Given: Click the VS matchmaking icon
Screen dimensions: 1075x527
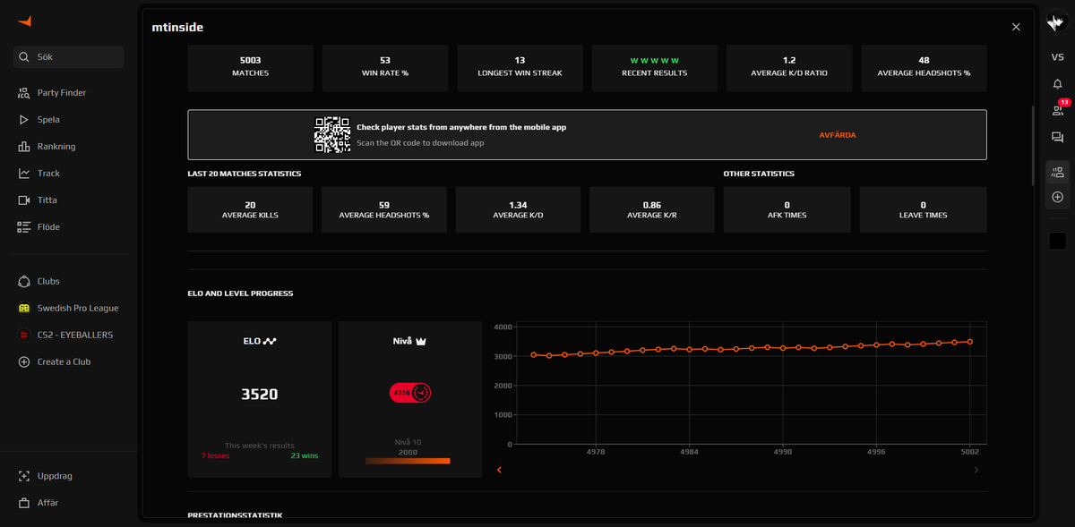Looking at the screenshot, I should click(1057, 57).
